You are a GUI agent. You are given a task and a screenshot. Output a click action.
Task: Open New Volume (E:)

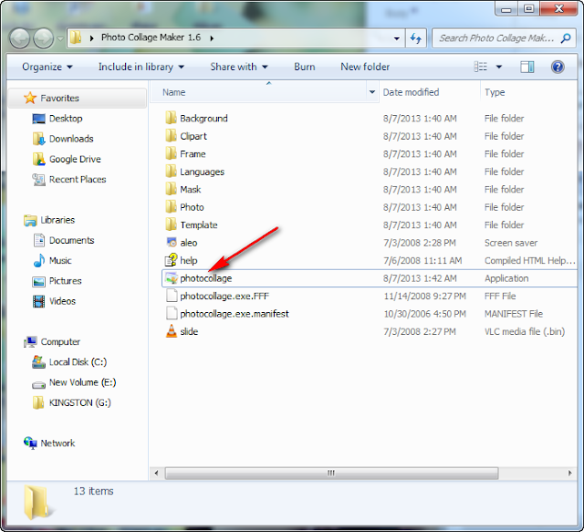pyautogui.click(x=74, y=382)
